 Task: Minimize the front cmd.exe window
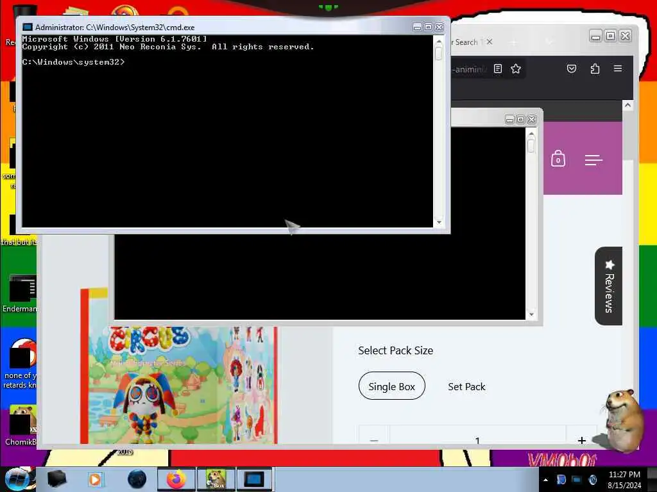point(417,27)
